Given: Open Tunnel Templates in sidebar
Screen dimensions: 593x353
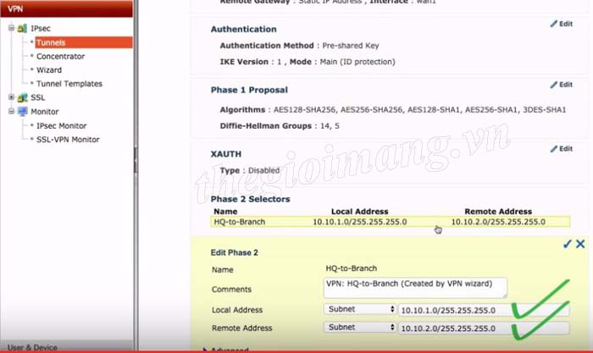Looking at the screenshot, I should (x=69, y=84).
